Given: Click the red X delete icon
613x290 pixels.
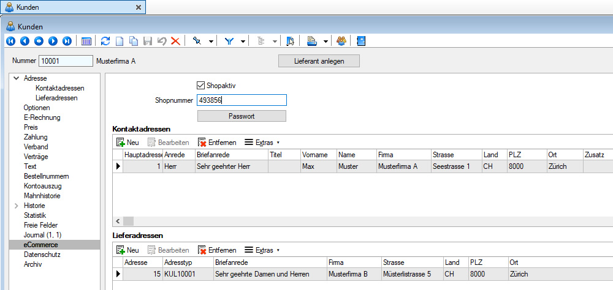Looking at the screenshot, I should tap(175, 41).
